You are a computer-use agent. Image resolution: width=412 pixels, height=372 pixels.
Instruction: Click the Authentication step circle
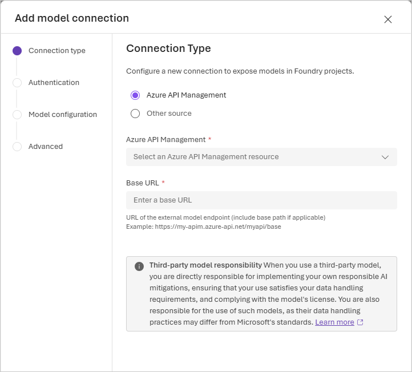click(x=17, y=83)
